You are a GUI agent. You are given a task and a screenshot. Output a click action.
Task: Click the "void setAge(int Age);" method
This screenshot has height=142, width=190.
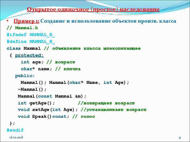pos(48,110)
